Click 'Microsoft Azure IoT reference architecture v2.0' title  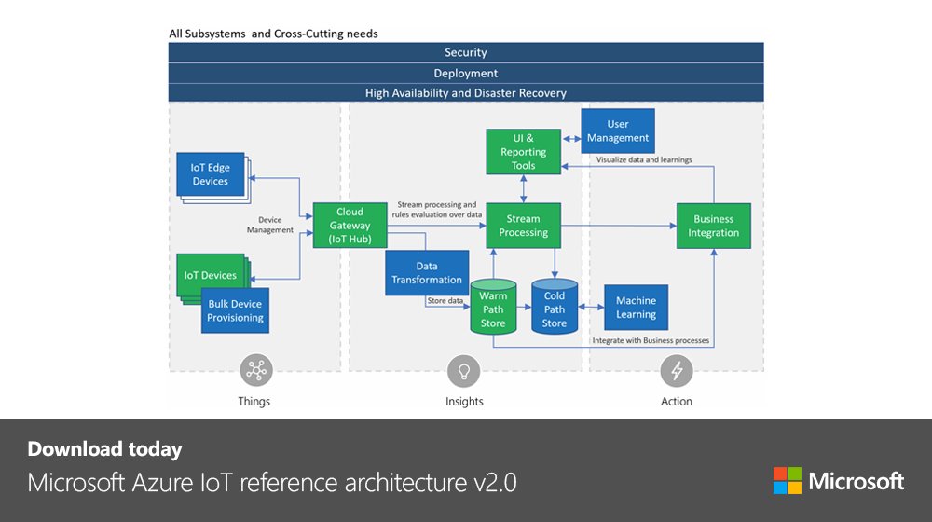point(272,482)
